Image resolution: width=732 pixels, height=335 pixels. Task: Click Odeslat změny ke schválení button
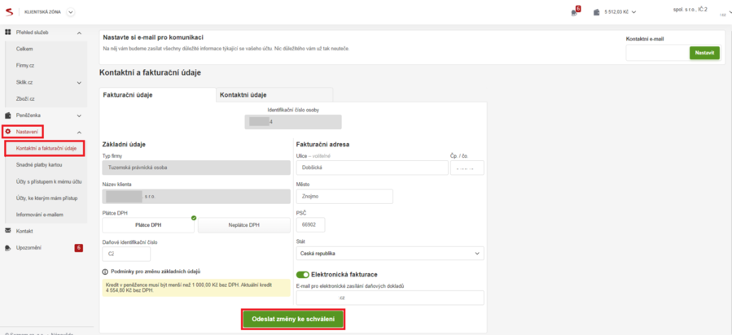(x=293, y=320)
